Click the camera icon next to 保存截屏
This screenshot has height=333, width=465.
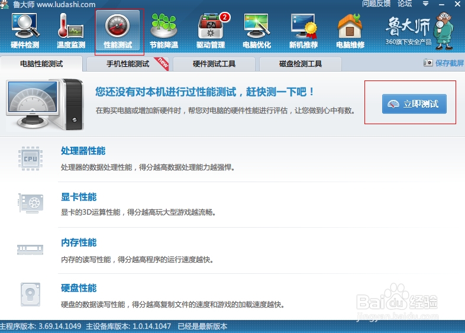[428, 63]
